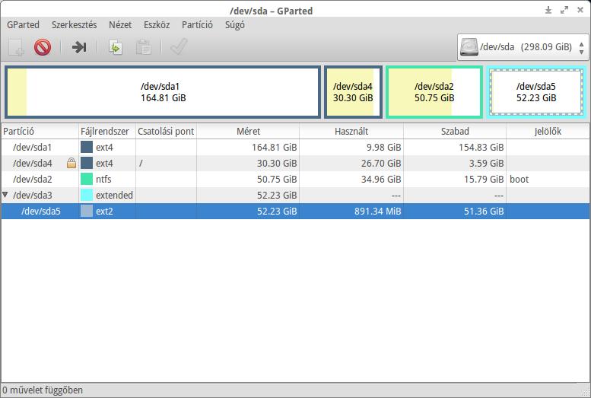The image size is (591, 398).
Task: Click the New partition toolbar icon
Action: 16,47
